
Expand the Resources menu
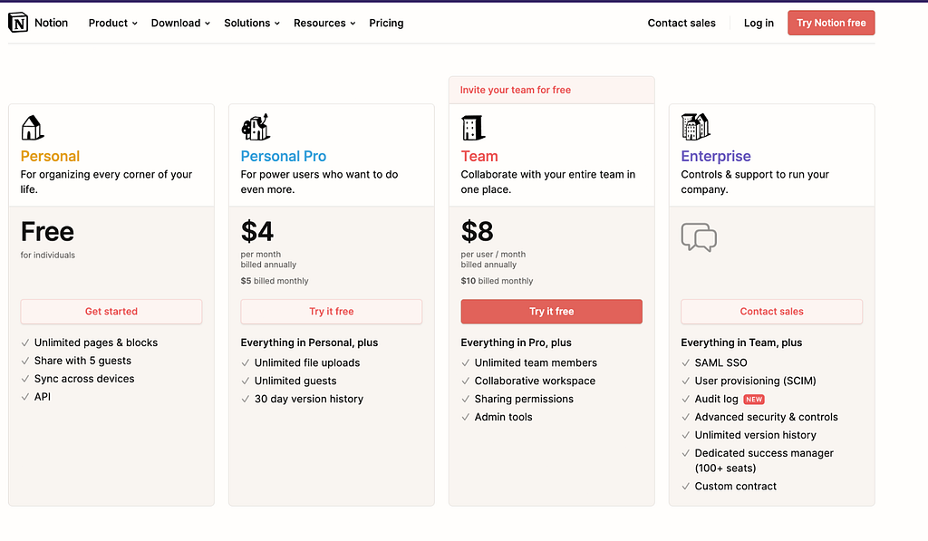324,23
